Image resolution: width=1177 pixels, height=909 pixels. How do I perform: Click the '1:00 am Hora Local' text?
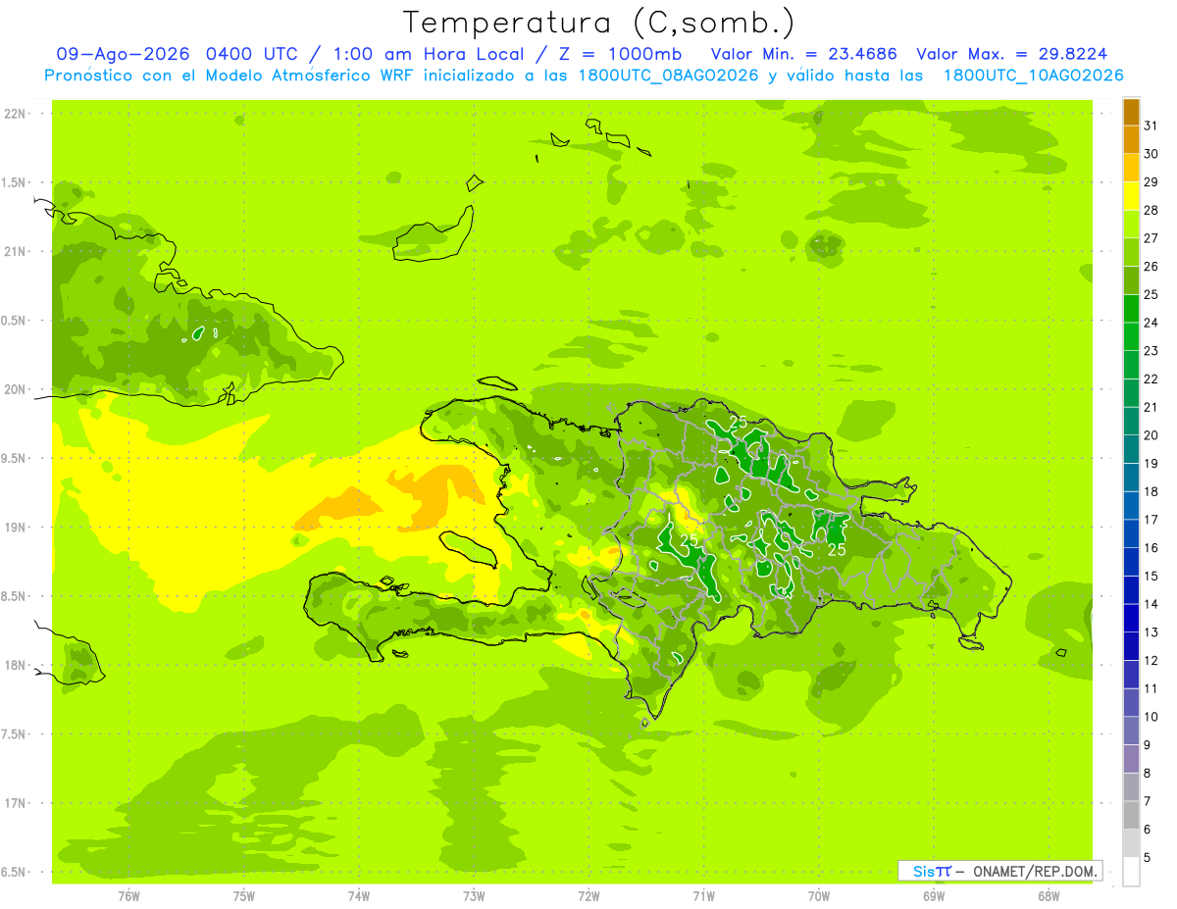pyautogui.click(x=431, y=54)
